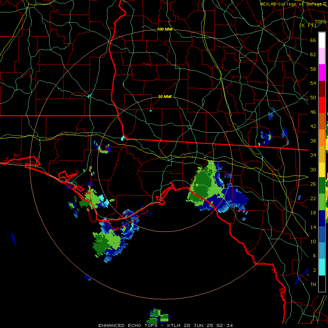Click legend value 50

tap(313, 98)
